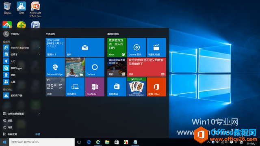Click the taskbar clock and date
260x146 pixels.
251,142
